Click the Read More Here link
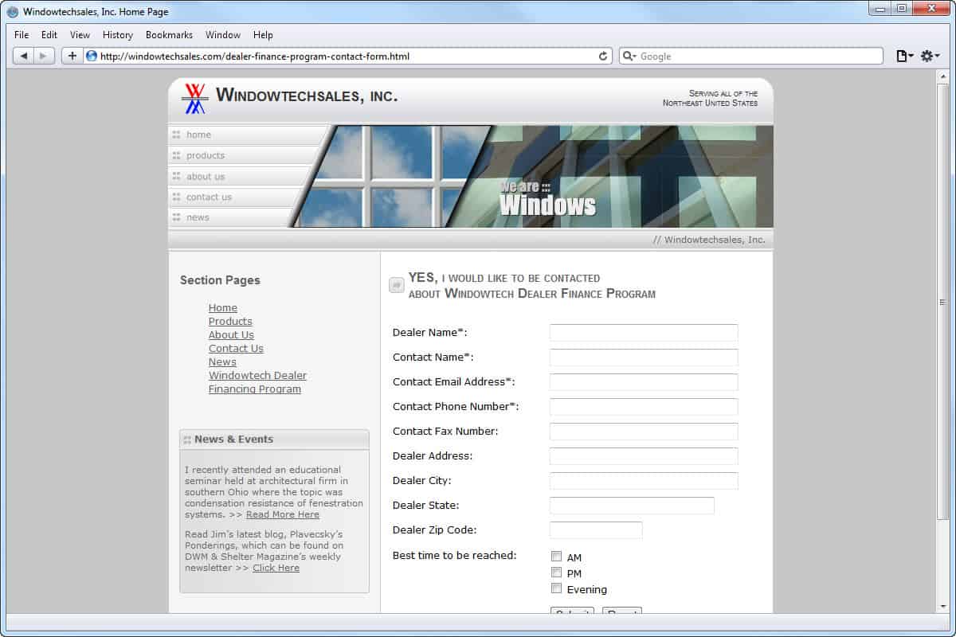956x637 pixels. pos(283,514)
